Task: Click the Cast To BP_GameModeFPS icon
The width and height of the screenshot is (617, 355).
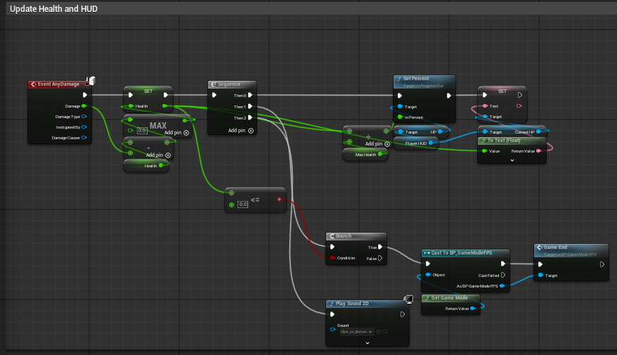Action: (x=427, y=252)
